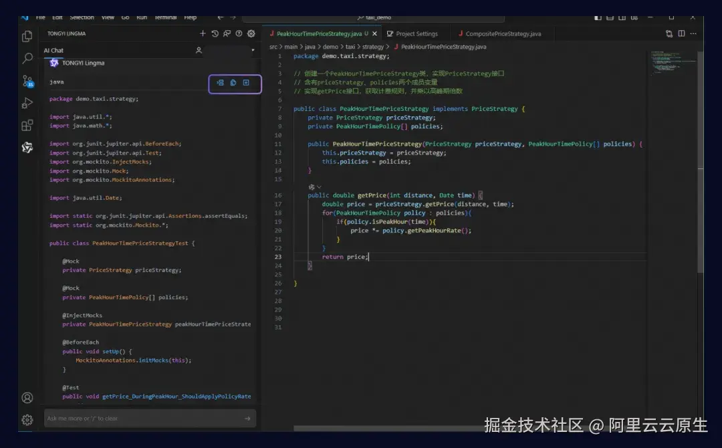The width and height of the screenshot is (722, 448).
Task: Open chat history clock icon
Action: [215, 33]
